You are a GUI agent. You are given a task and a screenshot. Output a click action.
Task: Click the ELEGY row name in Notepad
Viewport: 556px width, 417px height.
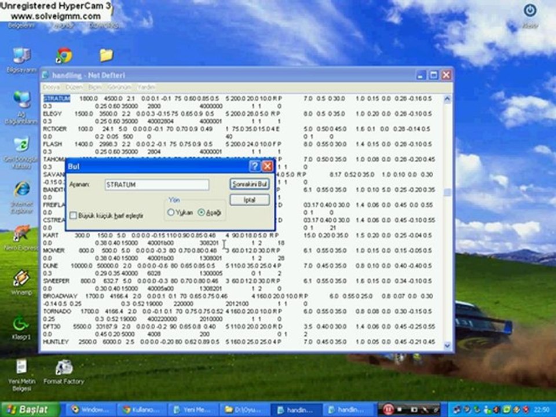53,114
